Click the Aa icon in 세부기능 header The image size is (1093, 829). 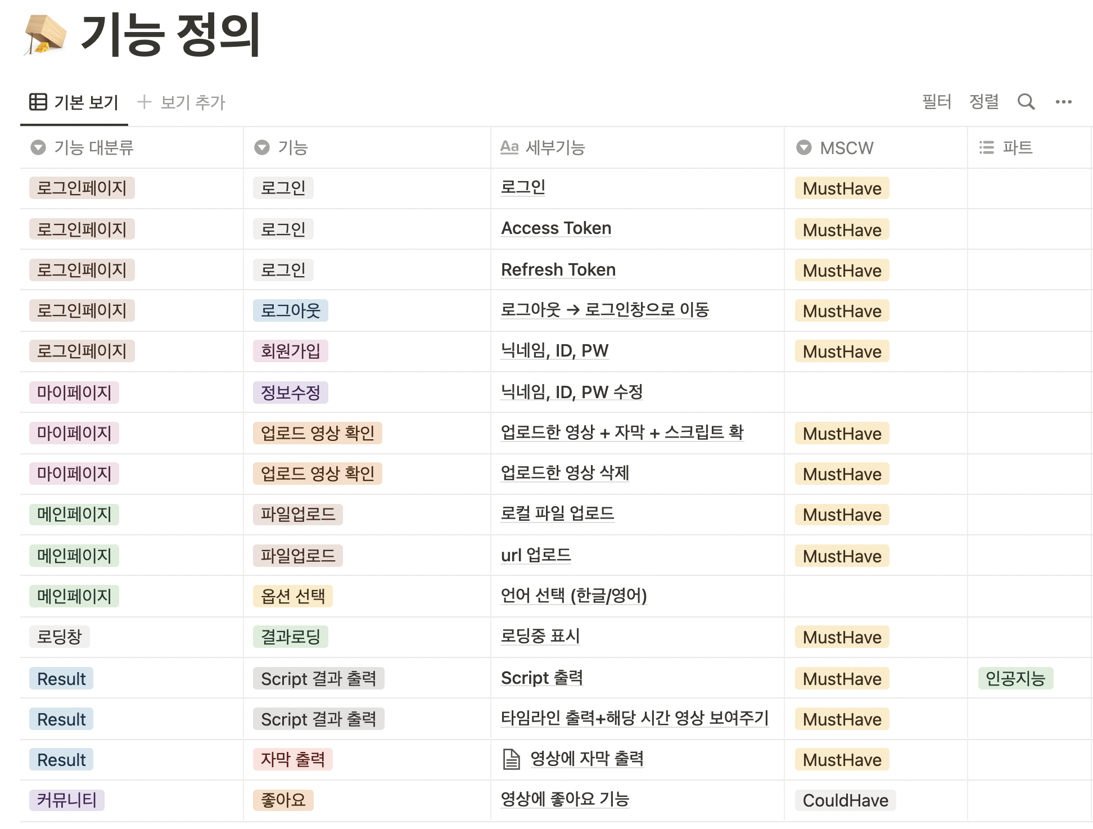[509, 147]
